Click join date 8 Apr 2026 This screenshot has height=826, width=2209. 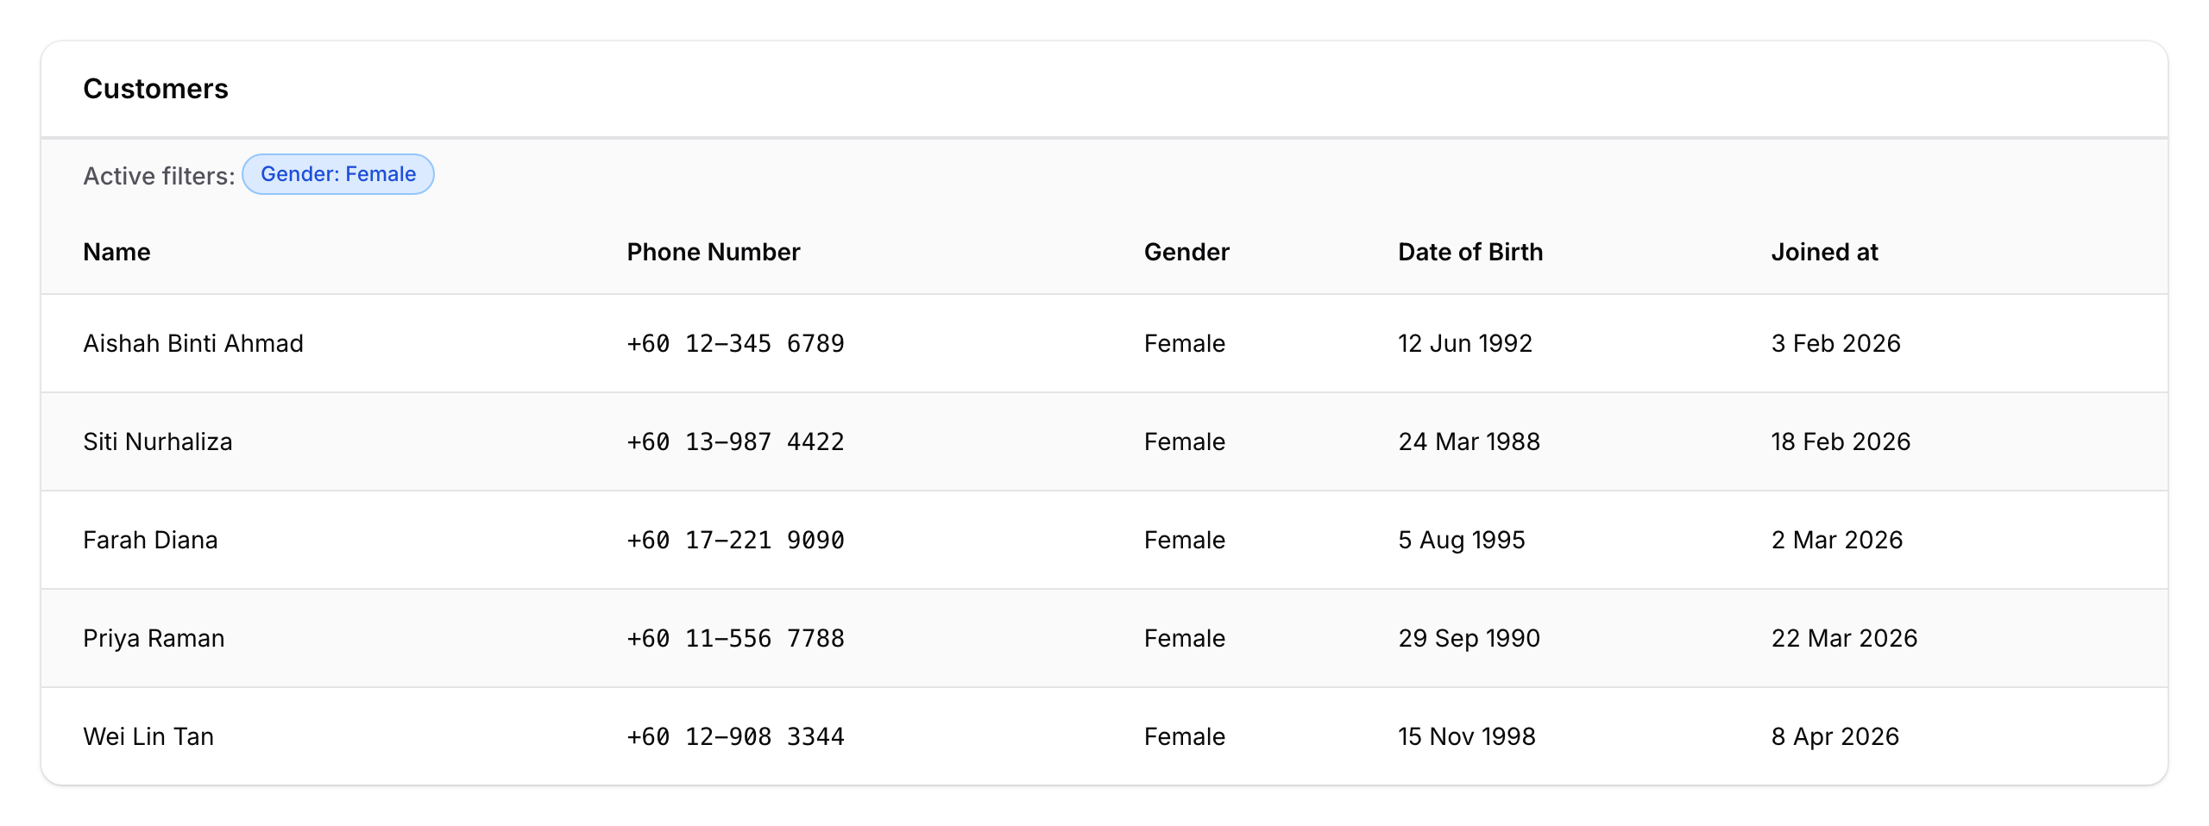pos(1835,736)
